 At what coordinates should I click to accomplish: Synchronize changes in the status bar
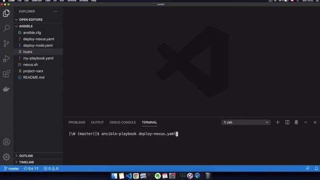coord(31,168)
